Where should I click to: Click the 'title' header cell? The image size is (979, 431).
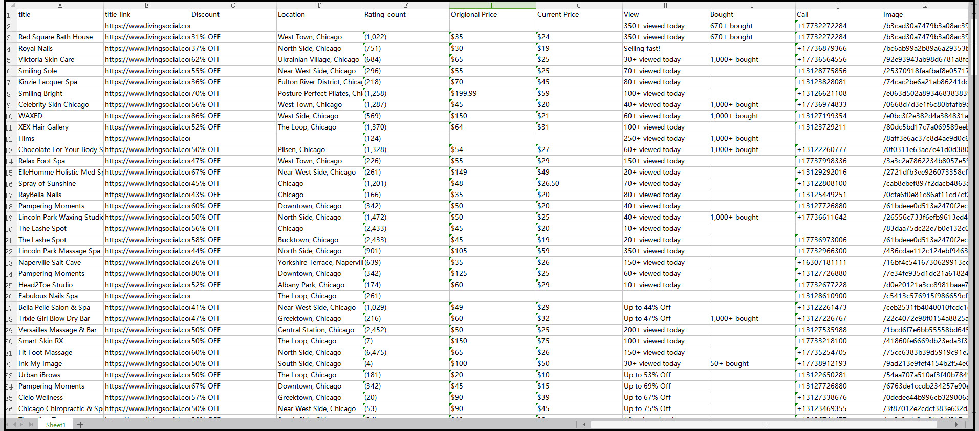(x=60, y=15)
